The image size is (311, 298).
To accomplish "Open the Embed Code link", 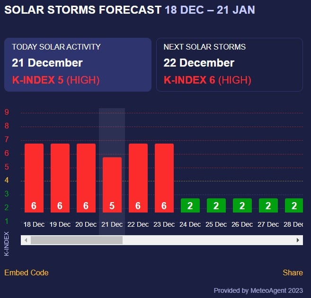I will (27, 272).
